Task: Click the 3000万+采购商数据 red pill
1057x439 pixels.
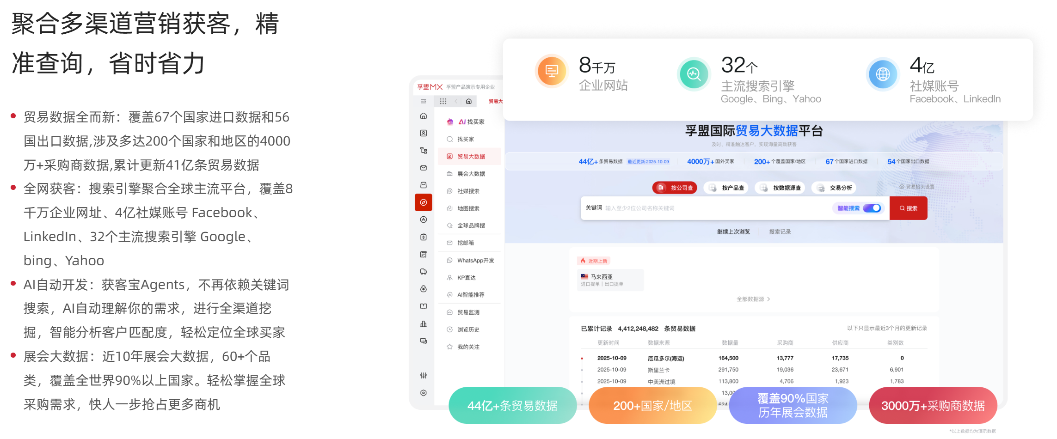Action: click(x=933, y=405)
